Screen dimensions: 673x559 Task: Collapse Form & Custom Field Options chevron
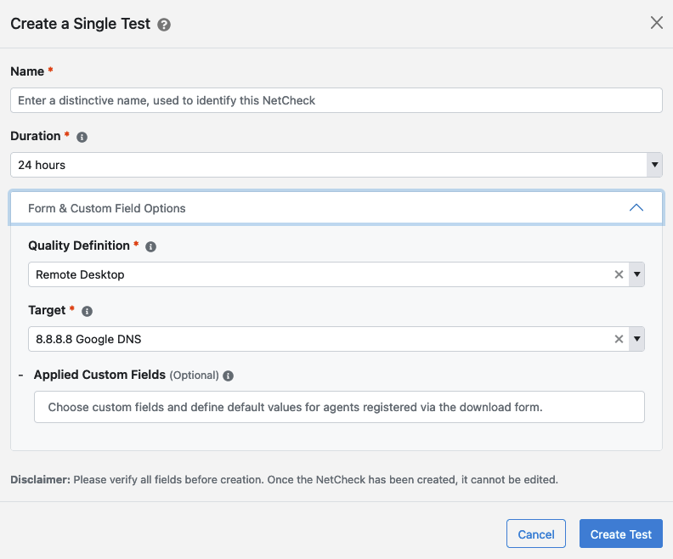(x=636, y=208)
